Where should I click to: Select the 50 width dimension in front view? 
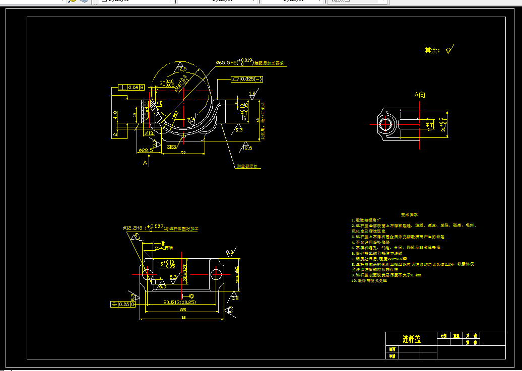pos(183,152)
